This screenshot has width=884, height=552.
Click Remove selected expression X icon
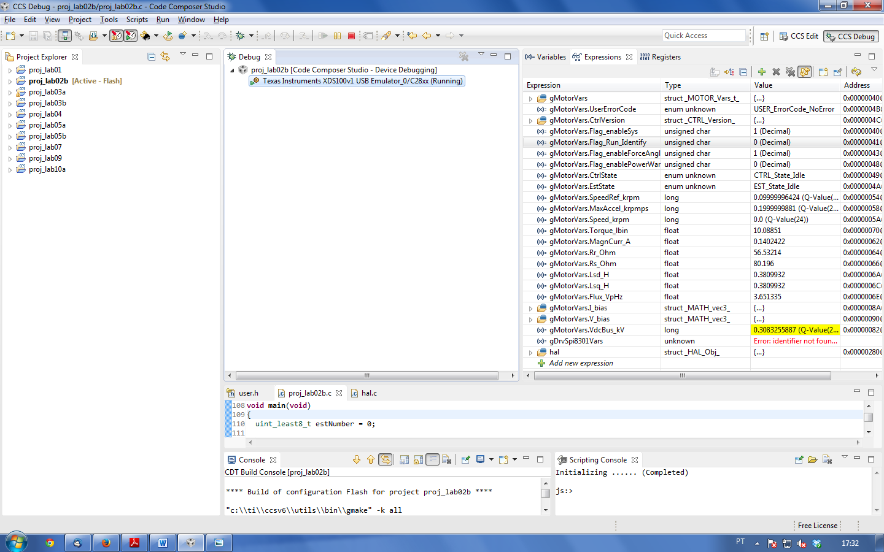click(776, 72)
